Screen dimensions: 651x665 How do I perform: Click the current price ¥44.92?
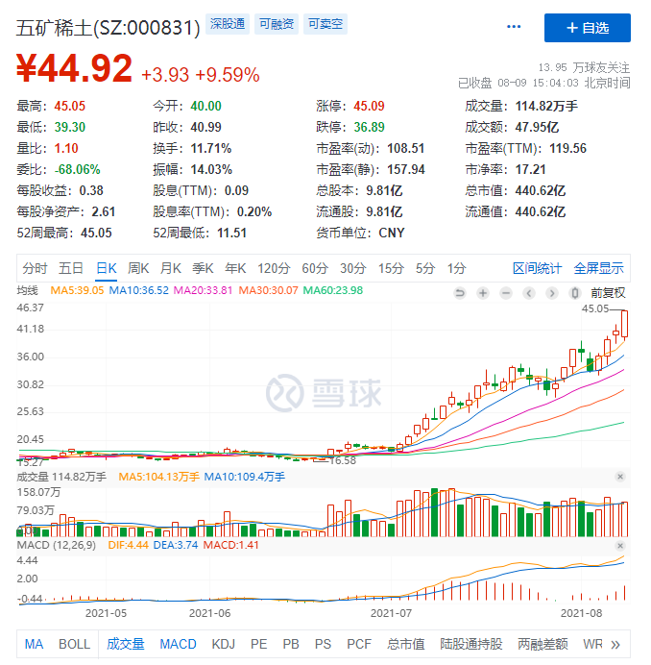pos(75,68)
